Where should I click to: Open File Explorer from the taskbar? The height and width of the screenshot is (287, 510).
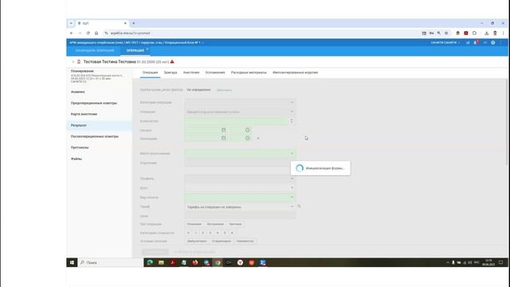pos(161,262)
